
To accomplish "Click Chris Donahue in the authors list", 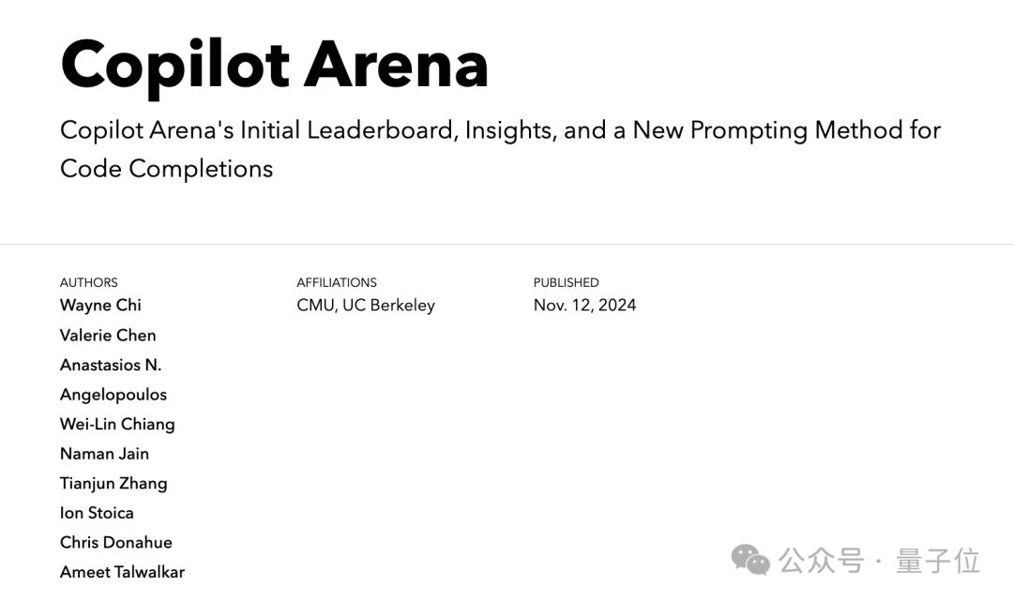I will pyautogui.click(x=116, y=542).
